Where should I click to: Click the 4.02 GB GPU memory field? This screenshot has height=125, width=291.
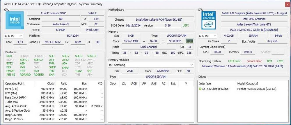[x=229, y=36]
